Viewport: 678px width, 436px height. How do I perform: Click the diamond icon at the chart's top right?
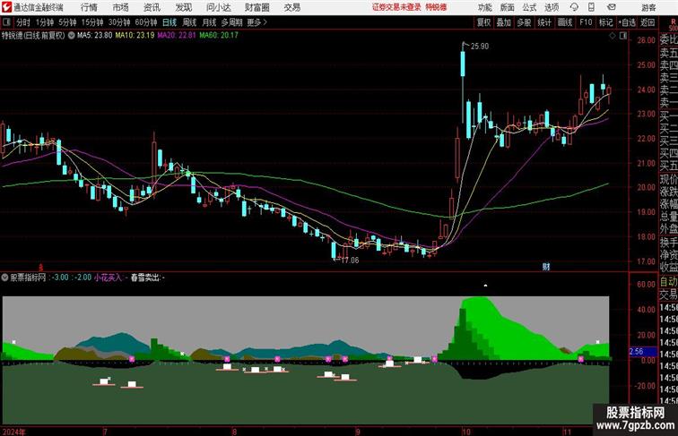[613, 36]
